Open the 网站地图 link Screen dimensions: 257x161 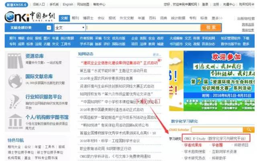[x=83, y=4]
